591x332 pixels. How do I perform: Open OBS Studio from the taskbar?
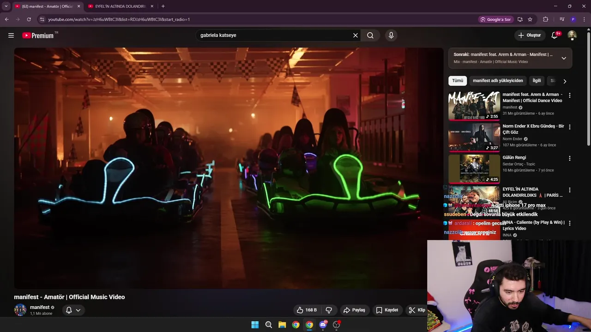coord(337,325)
